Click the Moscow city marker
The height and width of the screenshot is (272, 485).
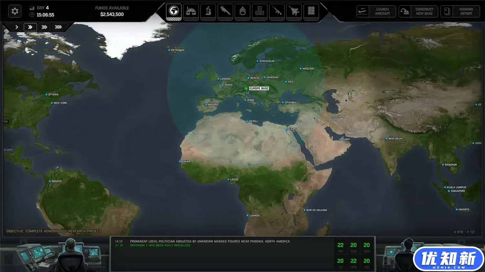[x=301, y=69]
